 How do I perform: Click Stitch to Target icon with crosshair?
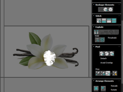99,20
